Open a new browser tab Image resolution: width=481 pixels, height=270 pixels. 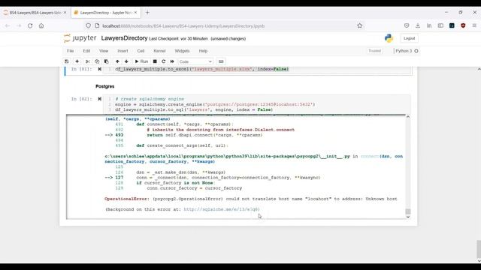[147, 13]
